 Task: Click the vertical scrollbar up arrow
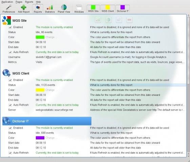coord(188,15)
